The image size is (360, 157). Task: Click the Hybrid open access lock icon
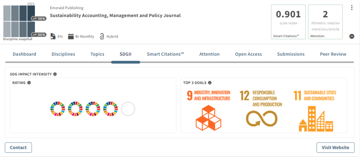pyautogui.click(x=102, y=36)
